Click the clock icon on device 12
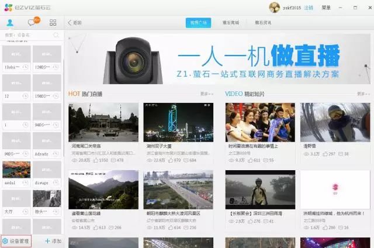 (26, 96)
